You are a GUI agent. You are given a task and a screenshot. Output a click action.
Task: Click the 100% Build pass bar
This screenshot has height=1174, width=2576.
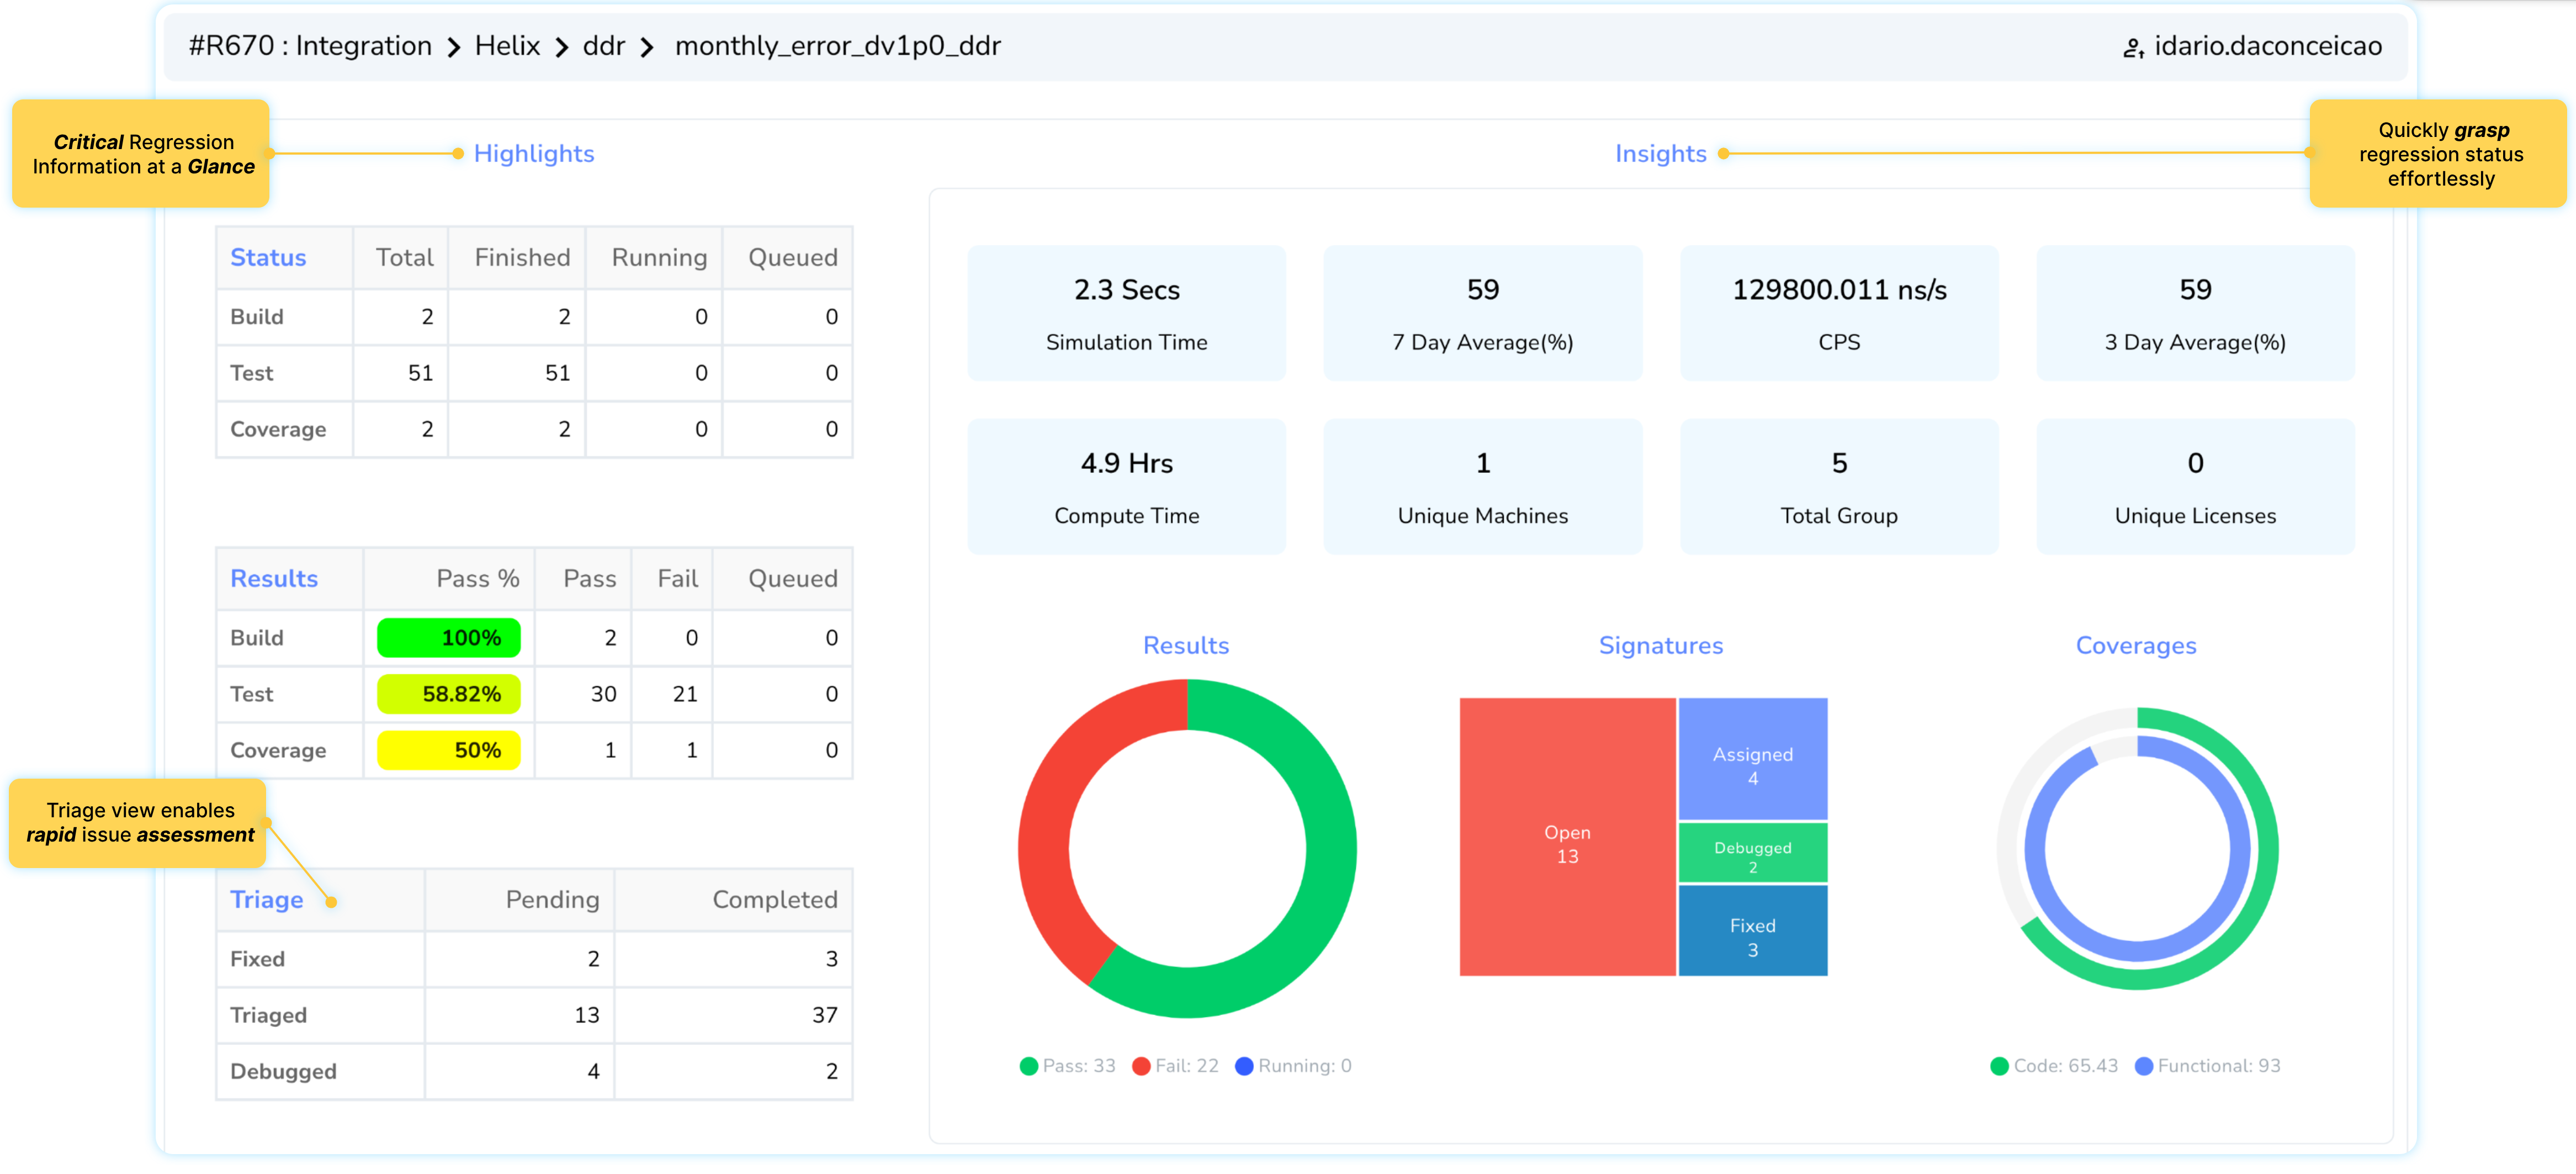[x=448, y=638]
